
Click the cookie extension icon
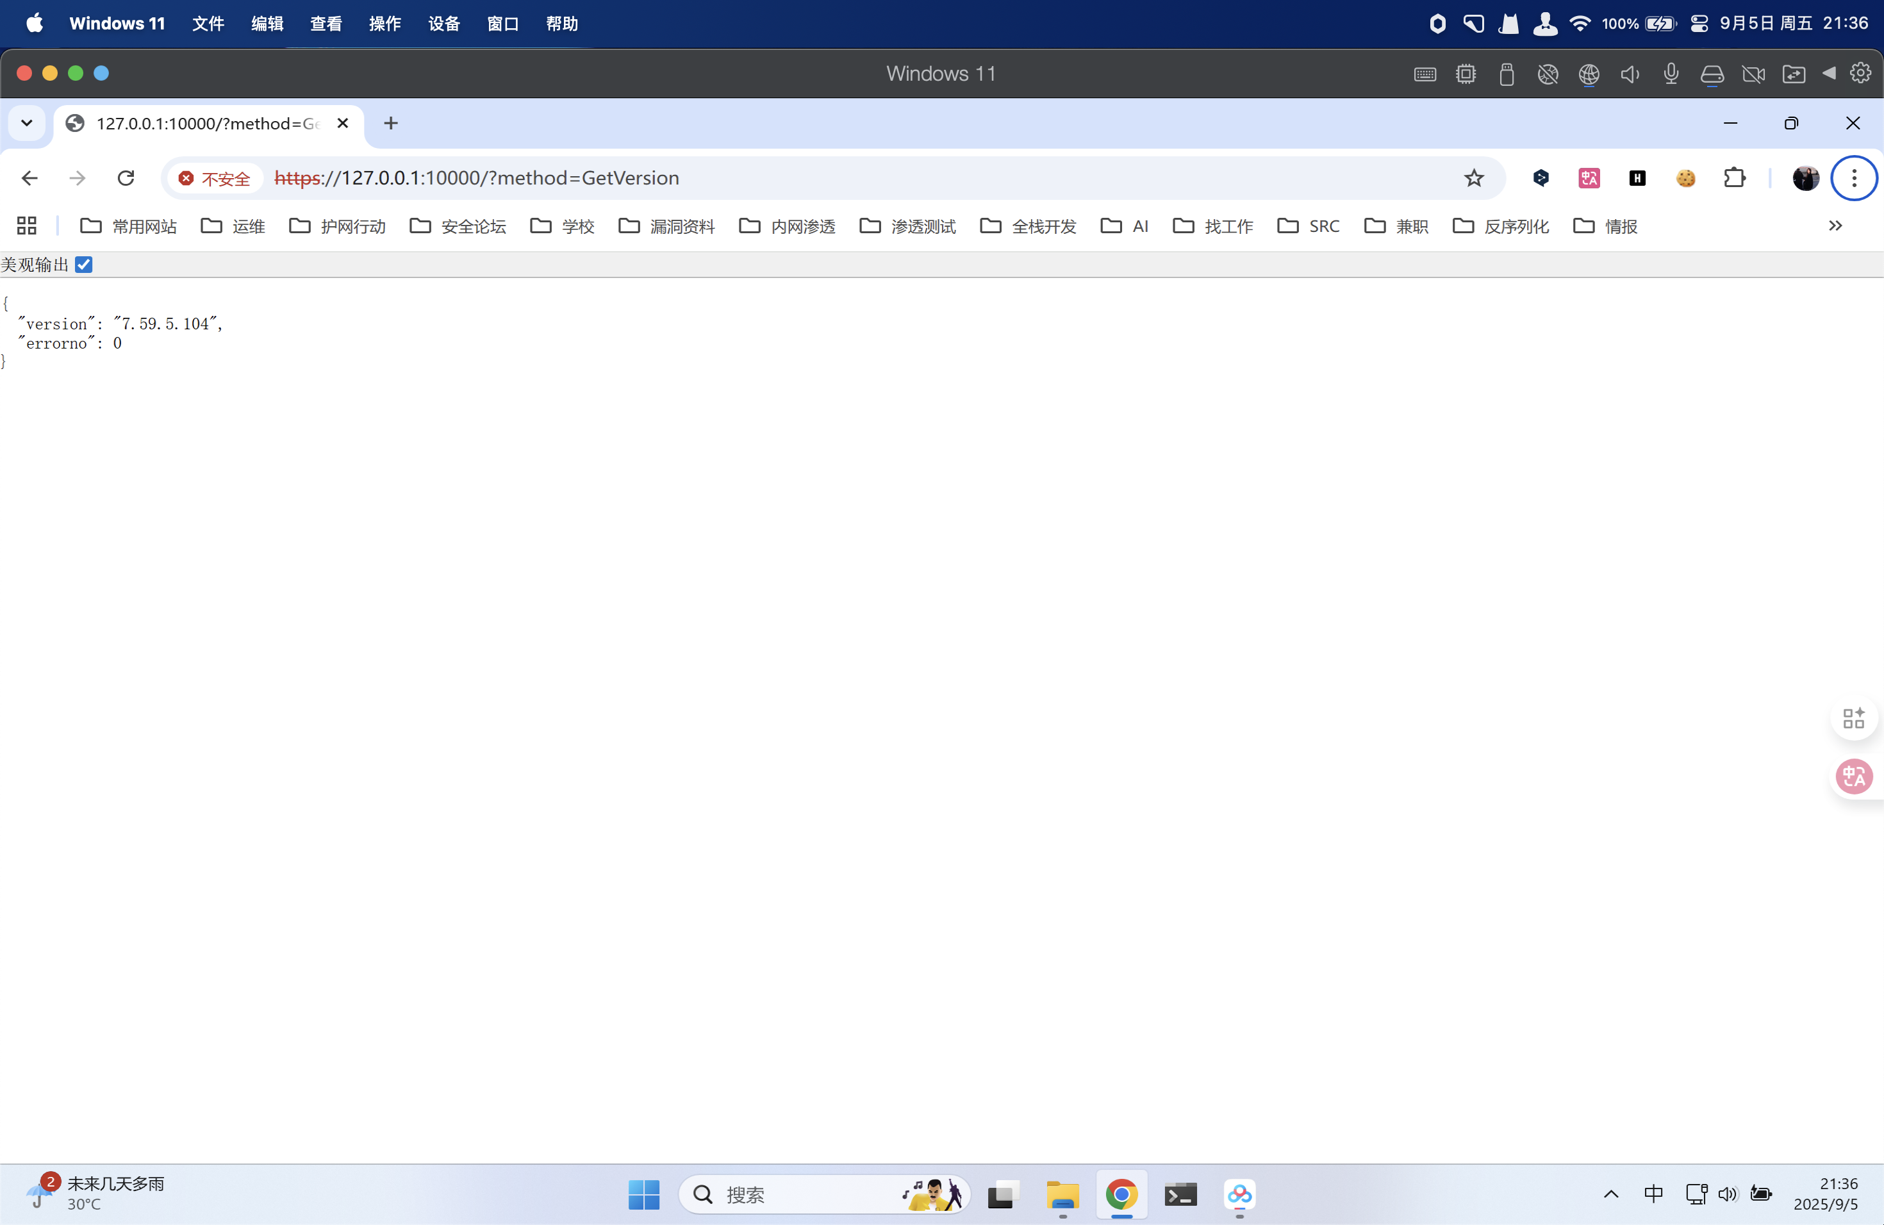click(x=1685, y=178)
